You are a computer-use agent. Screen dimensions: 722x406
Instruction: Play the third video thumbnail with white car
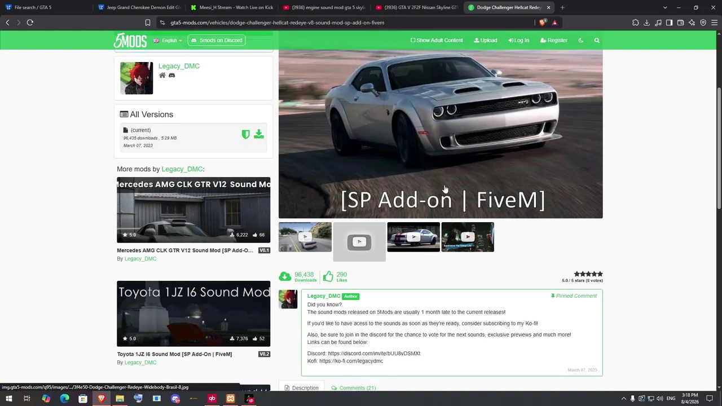pyautogui.click(x=413, y=237)
